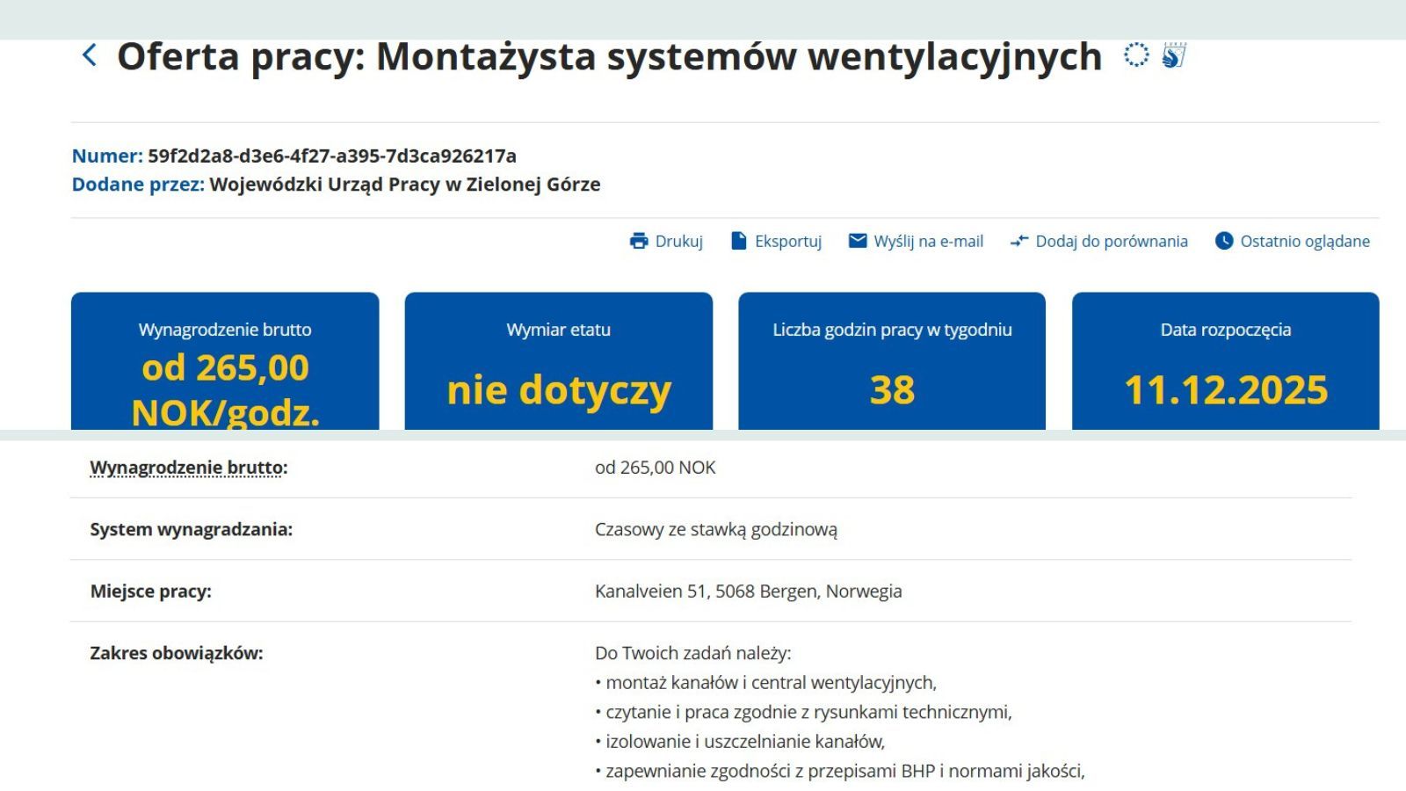This screenshot has height=791, width=1406.
Task: Open the Drukuj print option
Action: click(679, 240)
